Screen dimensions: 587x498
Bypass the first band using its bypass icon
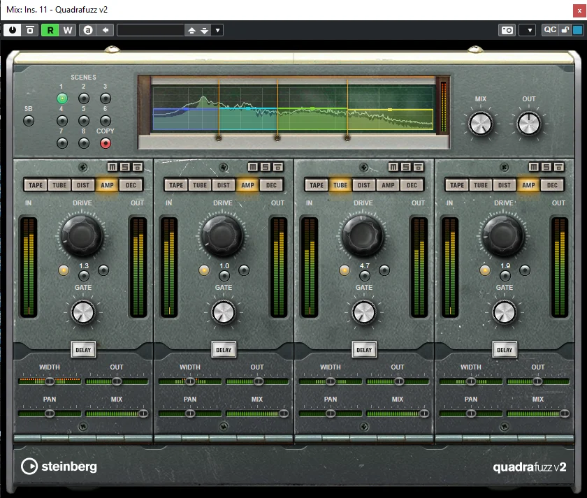tap(138, 166)
